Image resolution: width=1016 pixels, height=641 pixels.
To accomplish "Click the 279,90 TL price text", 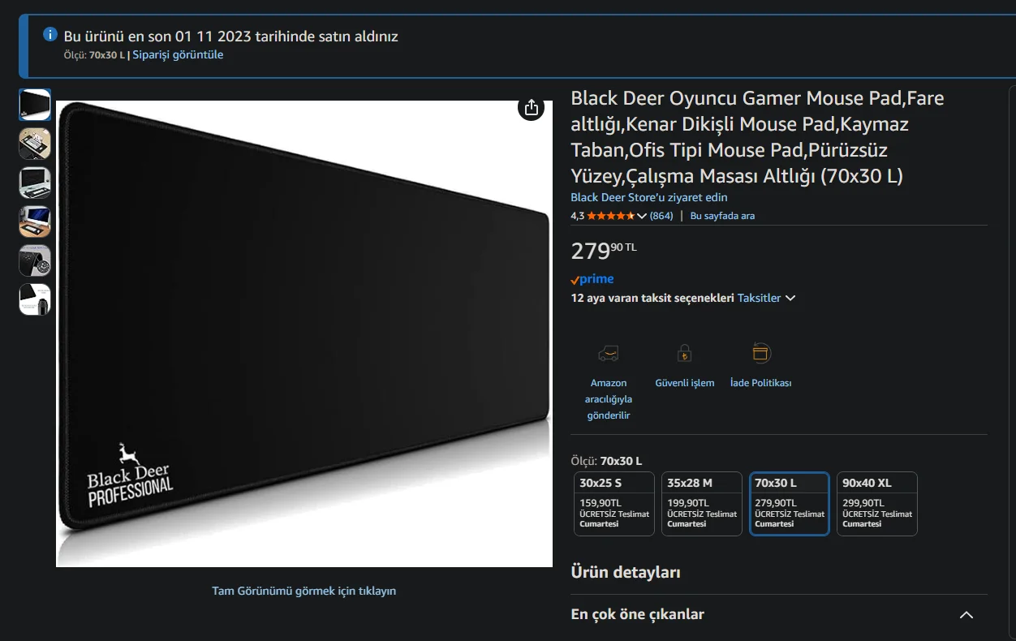I will [604, 250].
